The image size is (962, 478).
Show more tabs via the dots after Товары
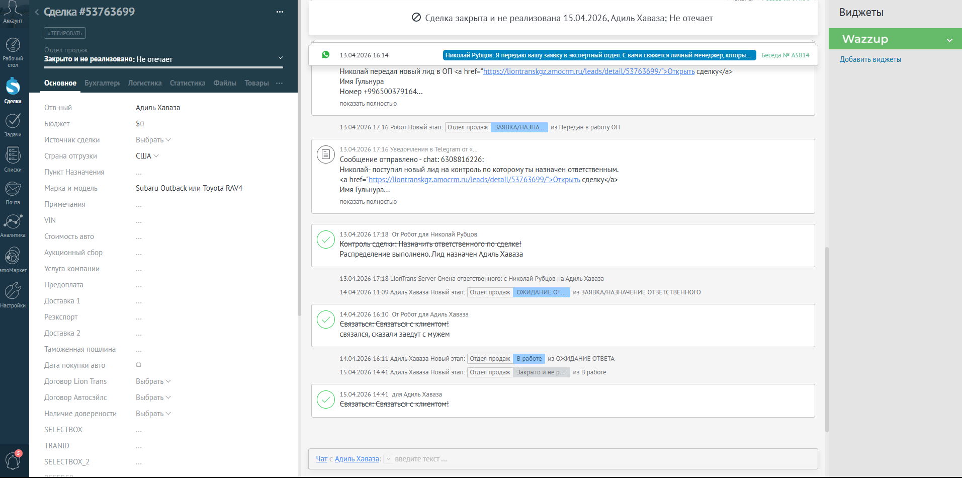click(280, 83)
